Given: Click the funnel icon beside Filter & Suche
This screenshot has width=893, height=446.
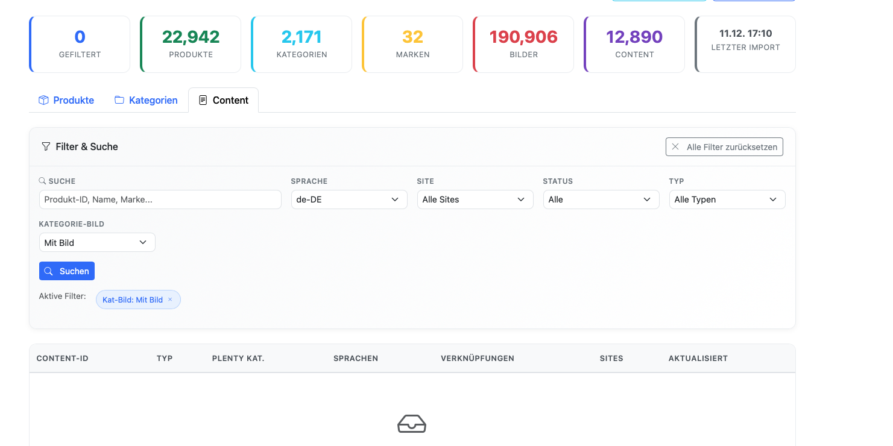Looking at the screenshot, I should [46, 146].
